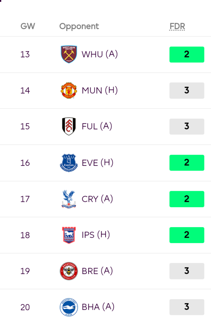Click the FDR column header

click(x=177, y=26)
